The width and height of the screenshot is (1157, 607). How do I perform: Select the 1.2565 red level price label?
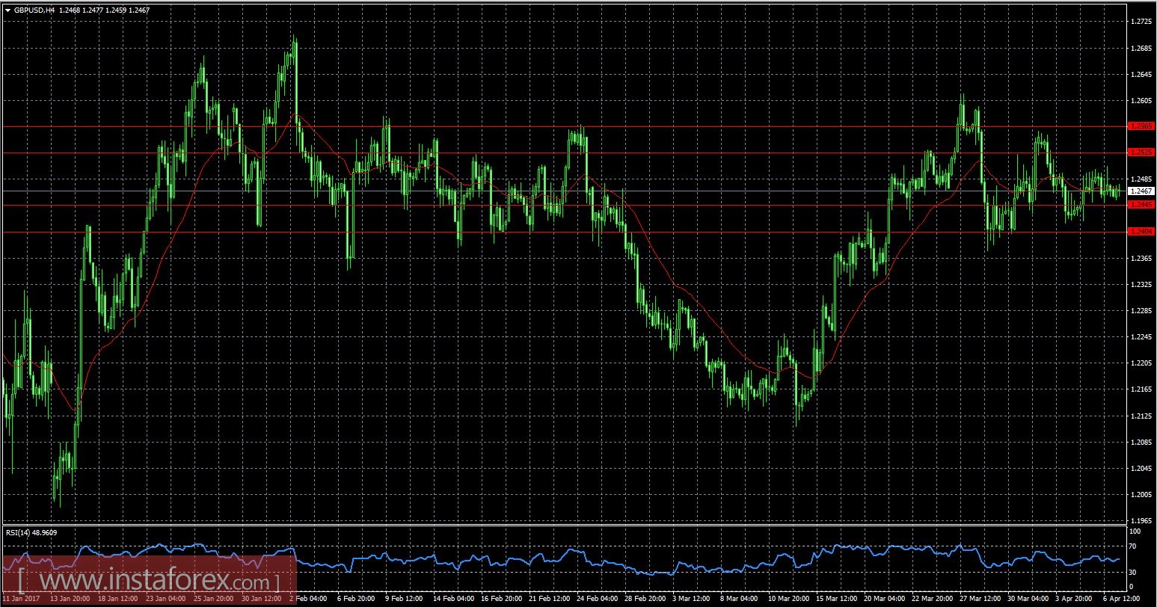pyautogui.click(x=1142, y=126)
